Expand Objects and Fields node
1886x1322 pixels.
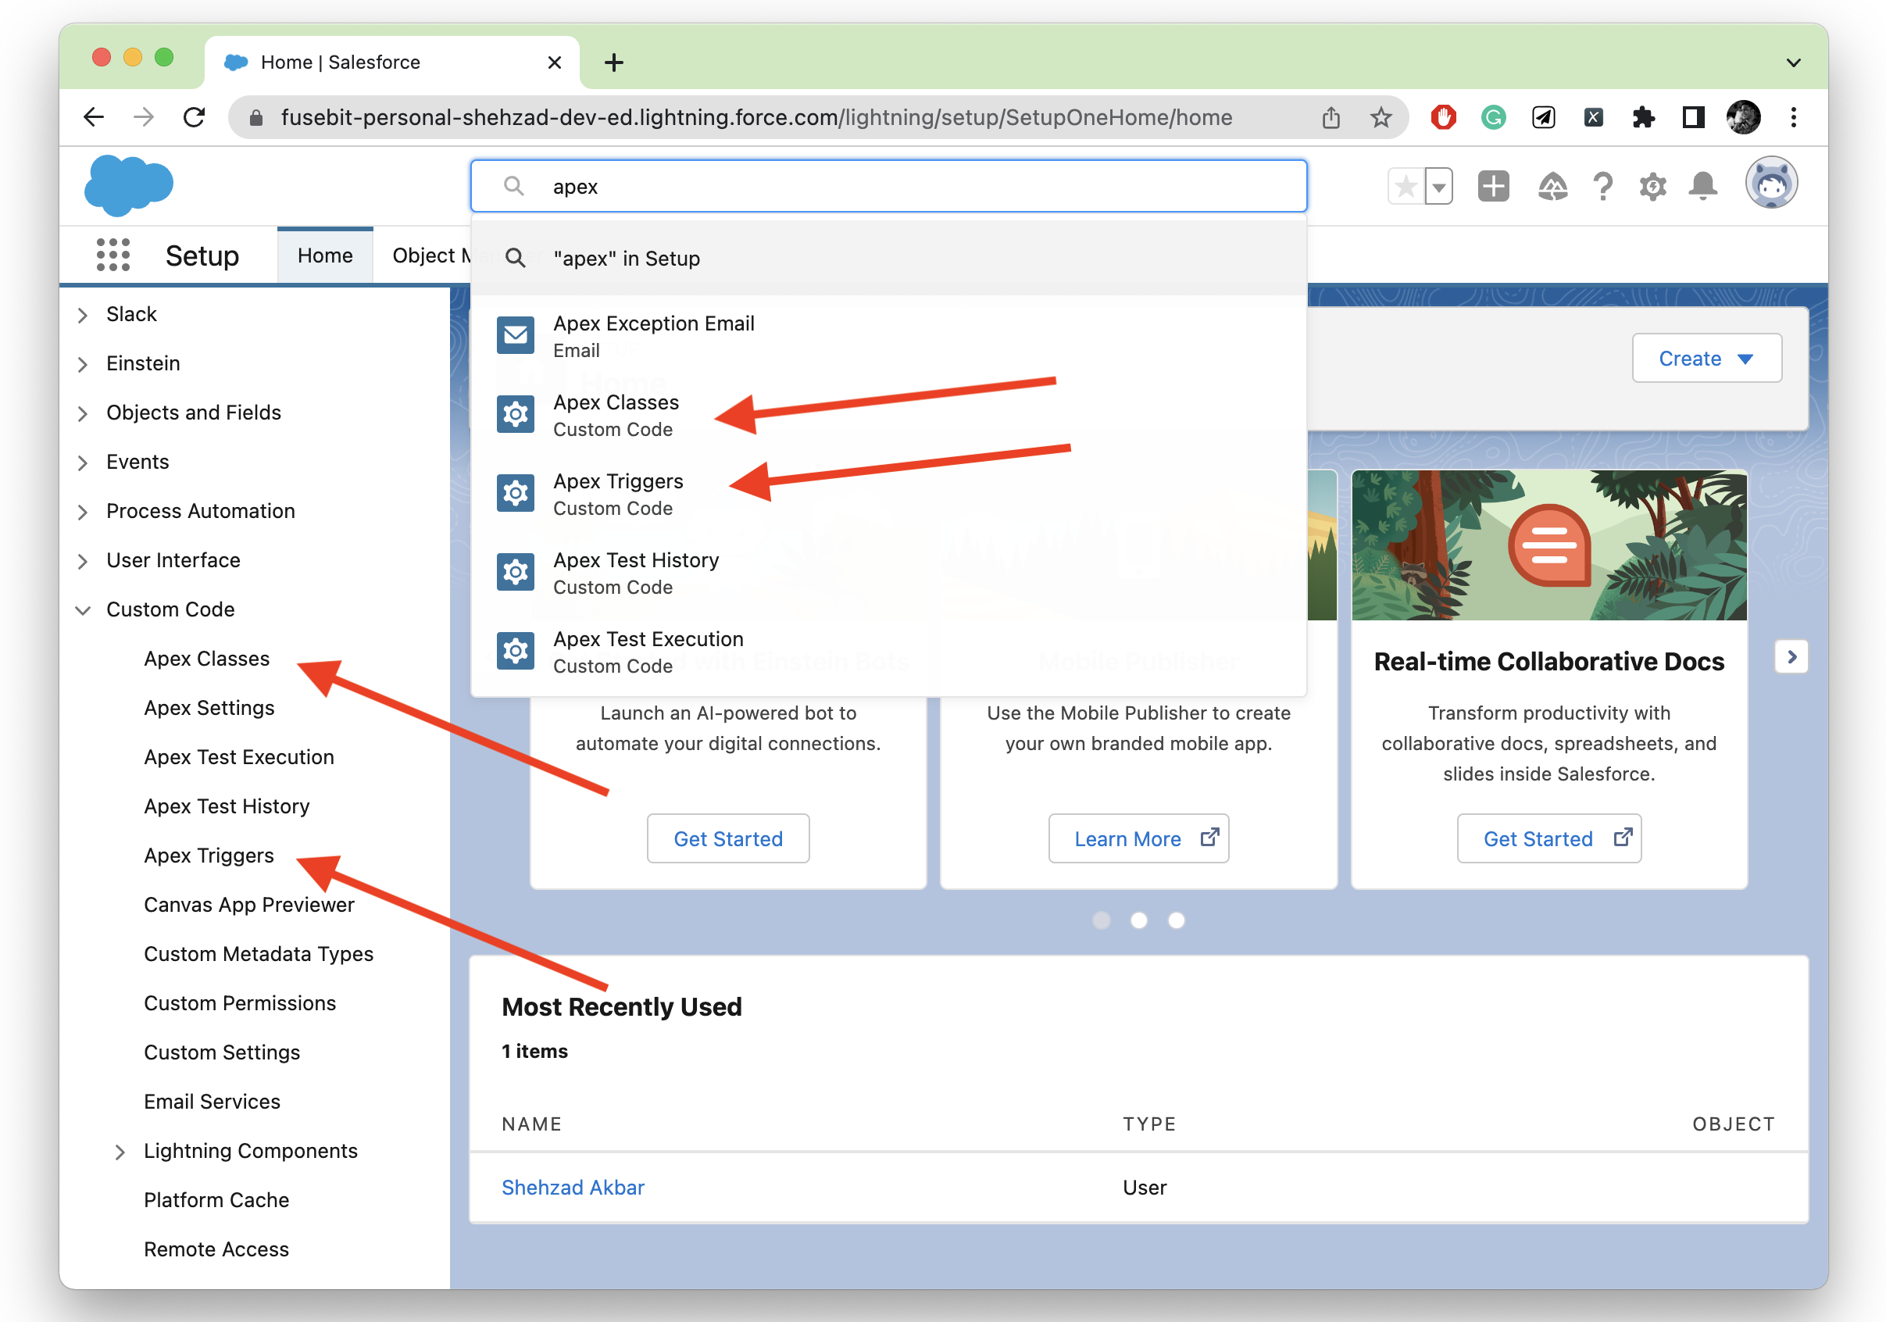[x=82, y=413]
